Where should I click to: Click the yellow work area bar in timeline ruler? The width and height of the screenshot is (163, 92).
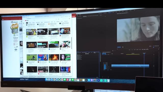[133, 54]
